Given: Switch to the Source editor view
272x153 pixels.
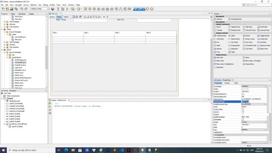Looking at the screenshot, I should pyautogui.click(x=52, y=17).
